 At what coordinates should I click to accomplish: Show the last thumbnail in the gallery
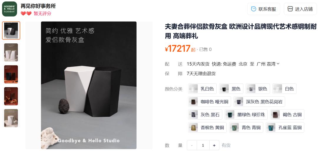coord(11,118)
